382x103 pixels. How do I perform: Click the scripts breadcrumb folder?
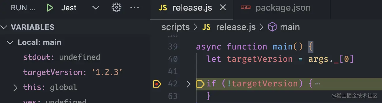(175, 27)
